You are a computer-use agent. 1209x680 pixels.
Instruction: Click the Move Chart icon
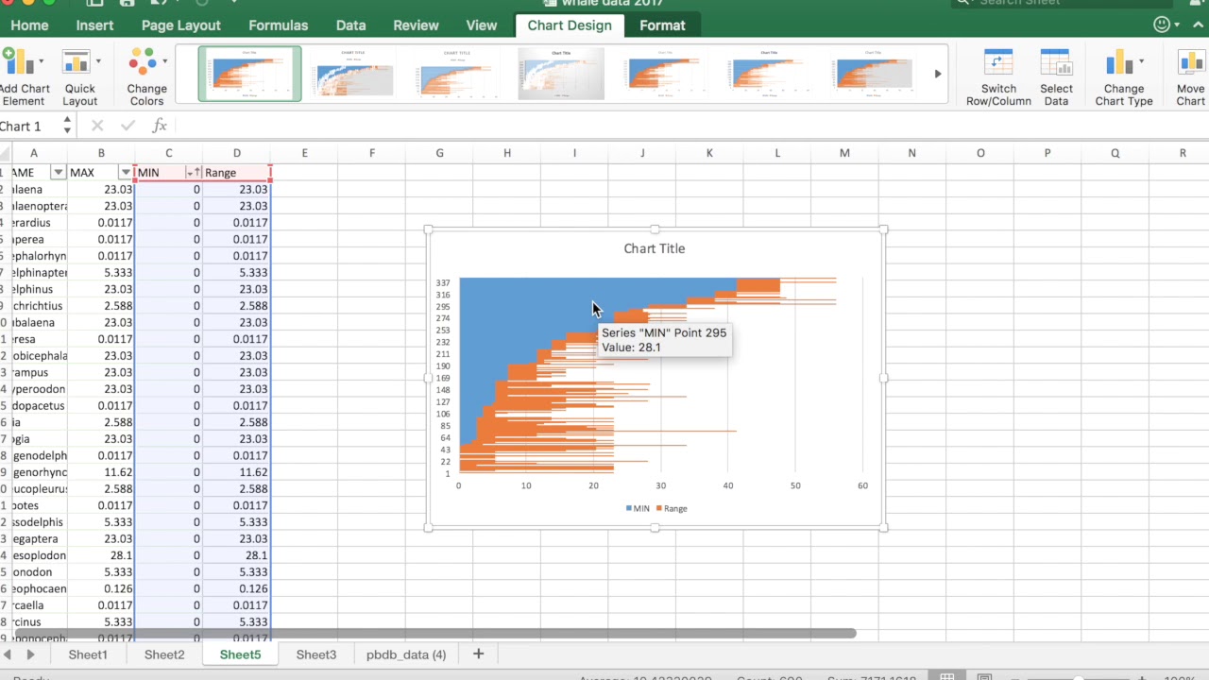point(1191,62)
